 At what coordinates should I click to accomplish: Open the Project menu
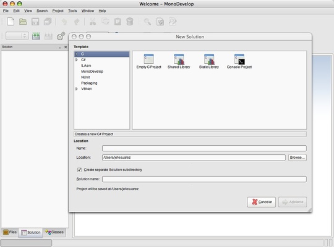pyautogui.click(x=58, y=10)
